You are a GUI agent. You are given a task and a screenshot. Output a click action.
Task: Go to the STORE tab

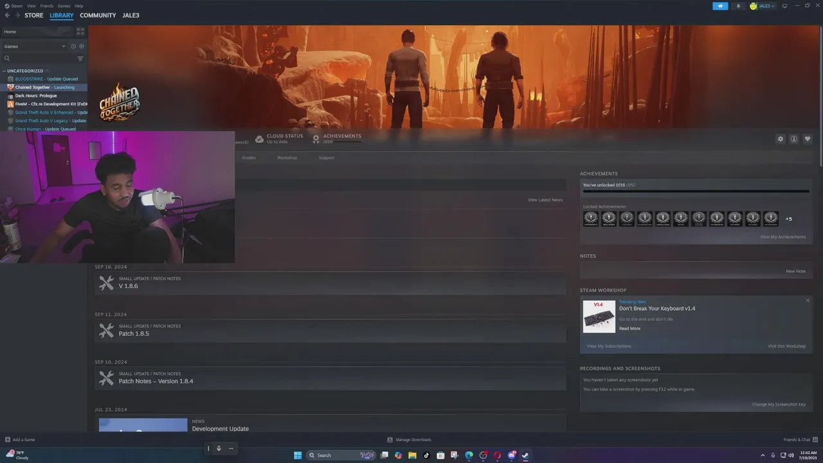34,15
